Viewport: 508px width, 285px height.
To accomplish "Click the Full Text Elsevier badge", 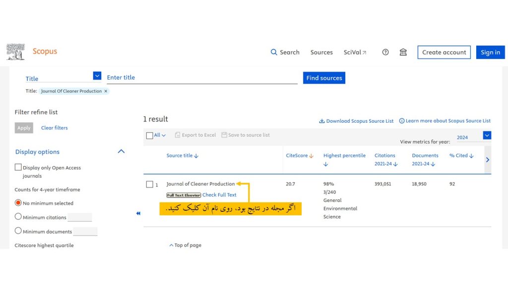I will (184, 195).
